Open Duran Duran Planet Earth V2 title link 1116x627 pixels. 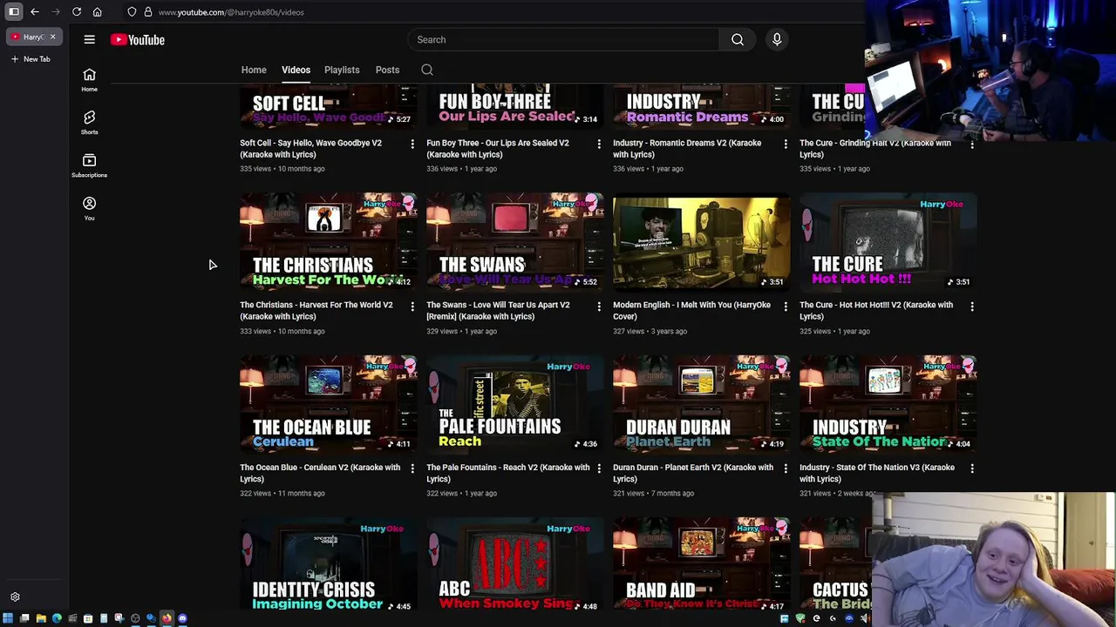[x=693, y=473]
